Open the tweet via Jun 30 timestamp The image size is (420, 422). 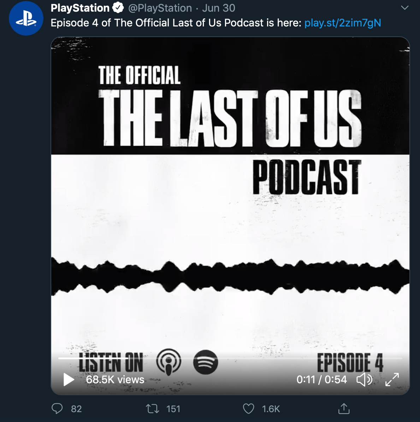pyautogui.click(x=219, y=8)
